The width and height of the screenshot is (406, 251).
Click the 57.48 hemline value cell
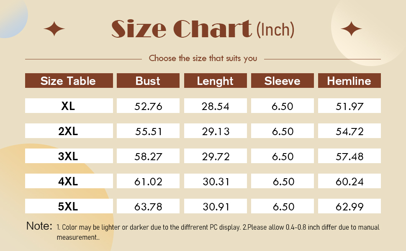pyautogui.click(x=349, y=156)
